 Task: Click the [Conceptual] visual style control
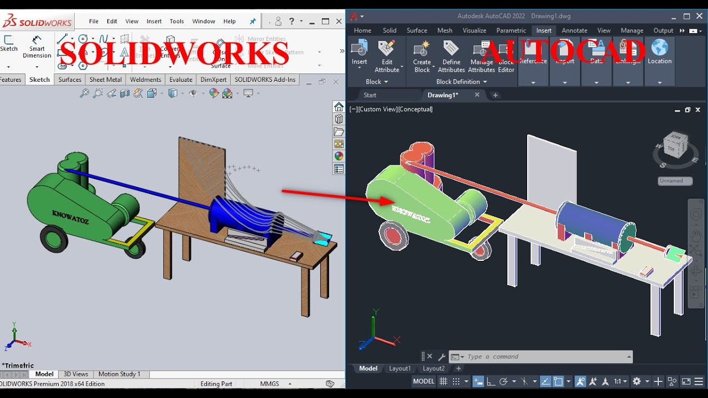pos(415,109)
